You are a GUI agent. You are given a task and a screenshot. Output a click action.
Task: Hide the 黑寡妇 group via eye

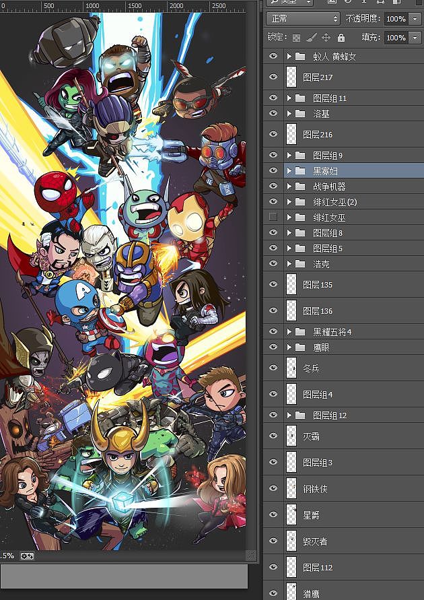(x=273, y=170)
